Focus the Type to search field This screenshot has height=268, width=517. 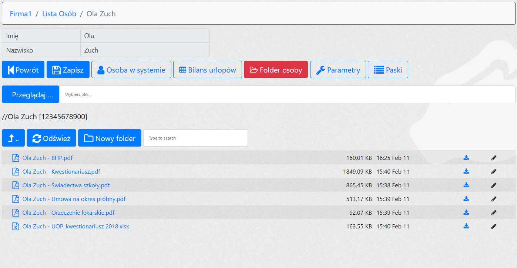(x=195, y=138)
